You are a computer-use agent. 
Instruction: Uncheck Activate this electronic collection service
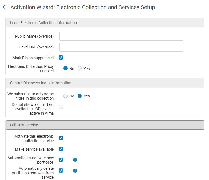[61, 138]
